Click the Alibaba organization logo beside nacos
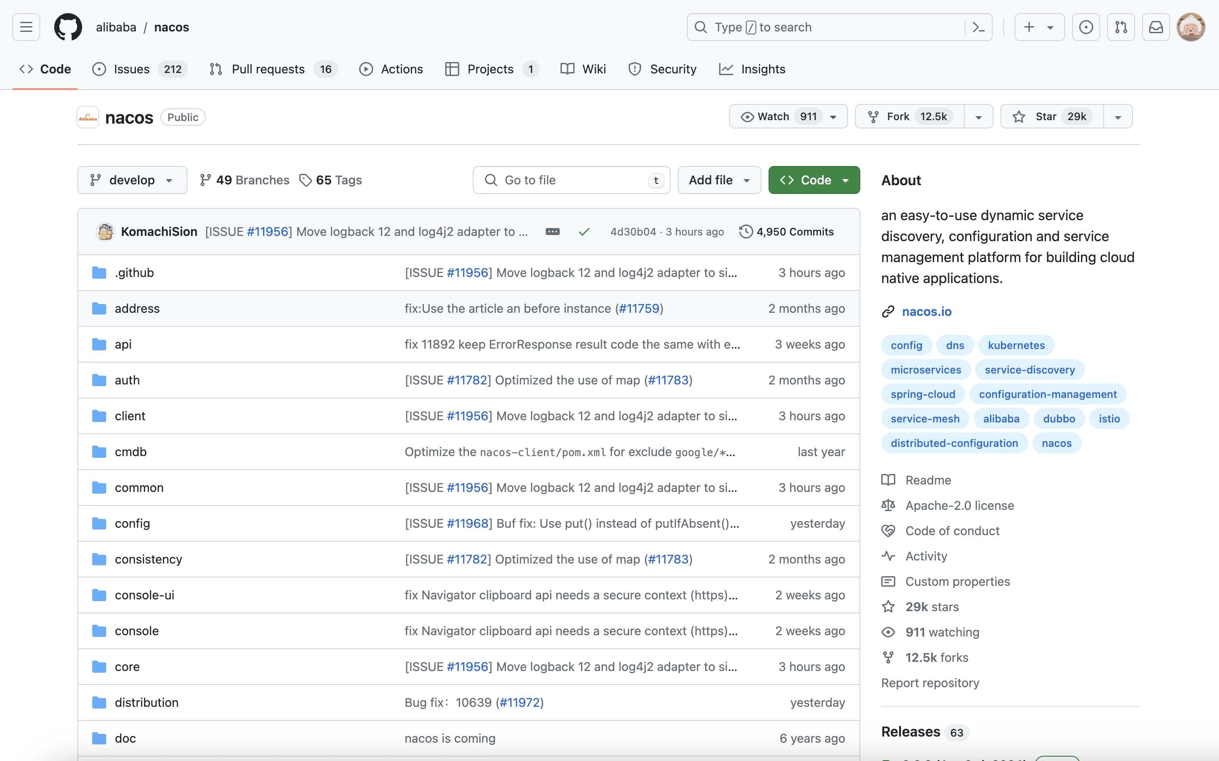 click(88, 117)
